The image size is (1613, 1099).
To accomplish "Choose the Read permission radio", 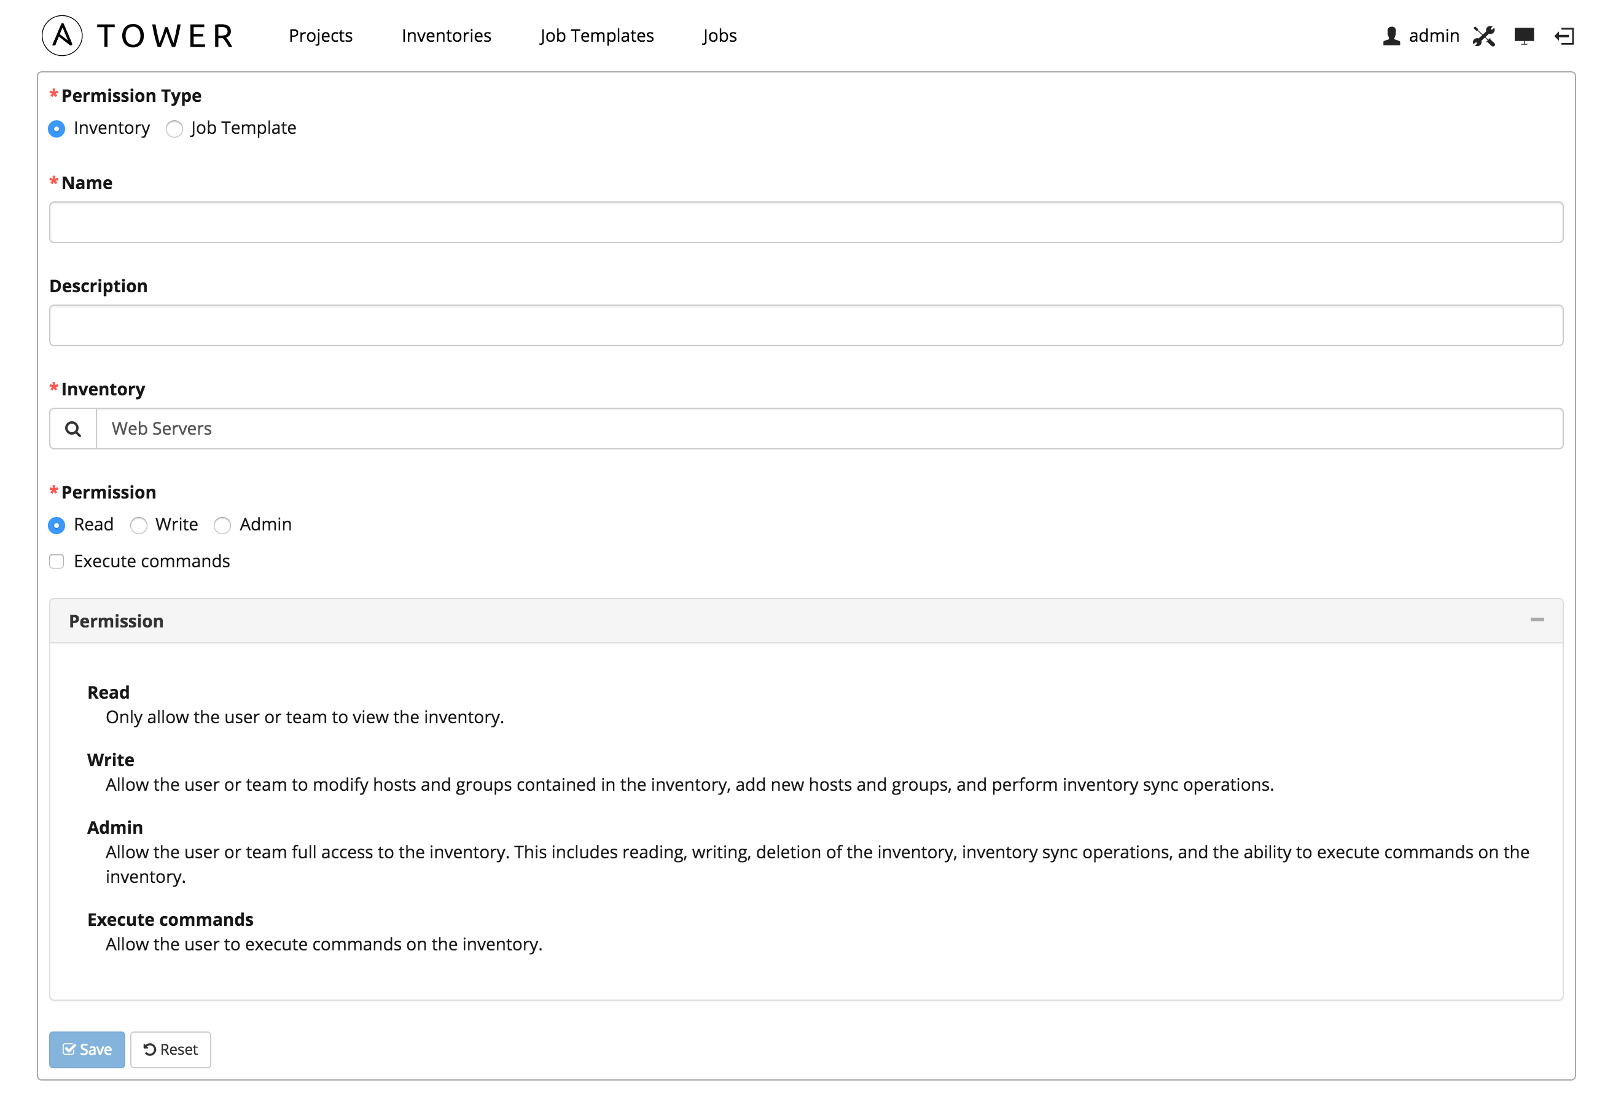I will tap(57, 526).
